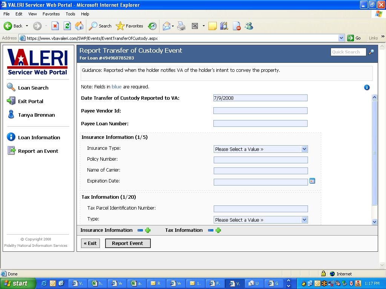Open the calendar picker for Expiration Date
386x289 pixels.
point(312,181)
